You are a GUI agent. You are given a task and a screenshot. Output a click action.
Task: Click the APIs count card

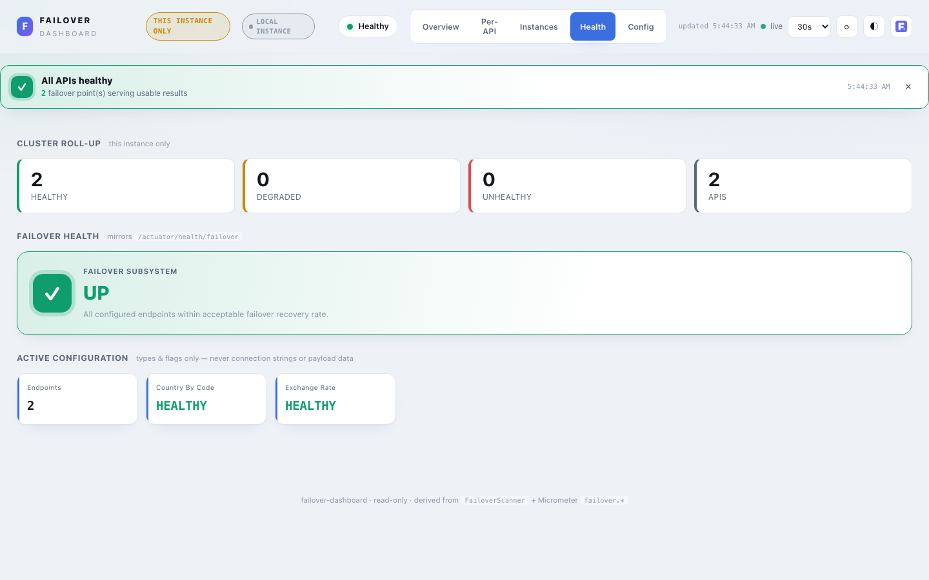click(x=803, y=186)
